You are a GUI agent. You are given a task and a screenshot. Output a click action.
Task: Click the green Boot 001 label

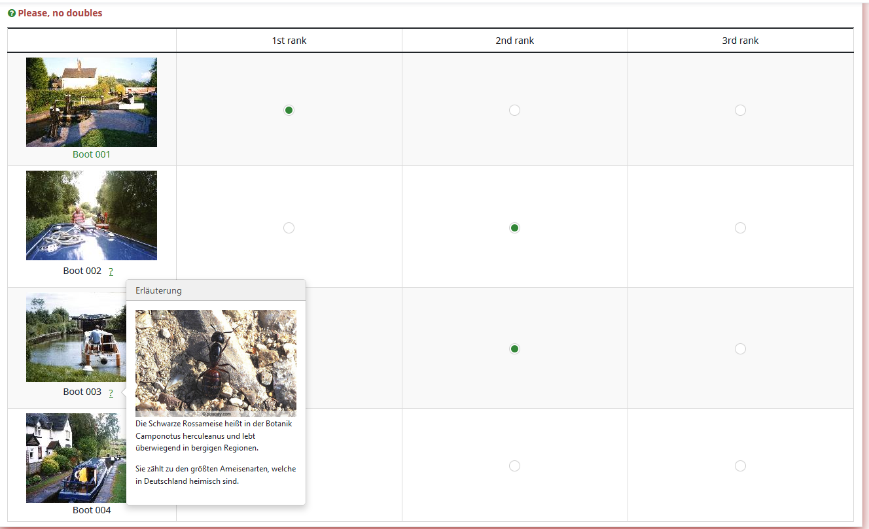coord(92,154)
